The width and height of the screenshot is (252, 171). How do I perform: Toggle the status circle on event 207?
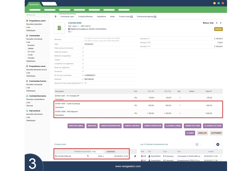(221, 160)
